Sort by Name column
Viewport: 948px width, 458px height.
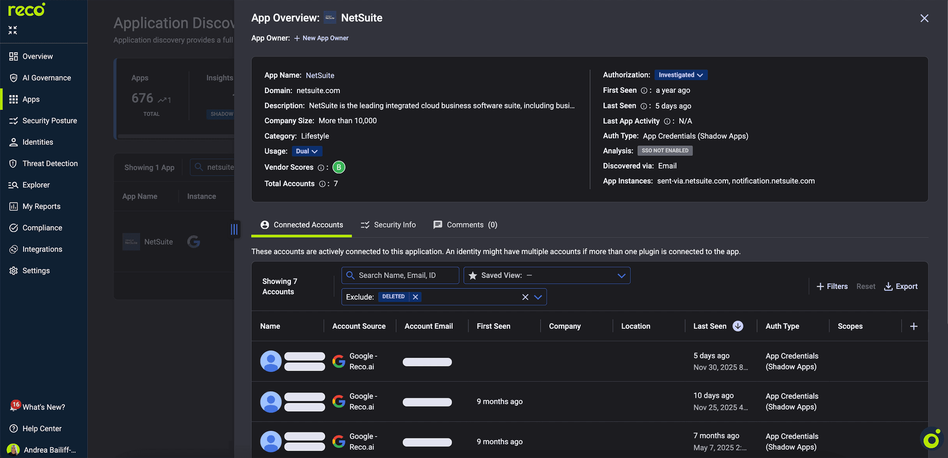[270, 326]
